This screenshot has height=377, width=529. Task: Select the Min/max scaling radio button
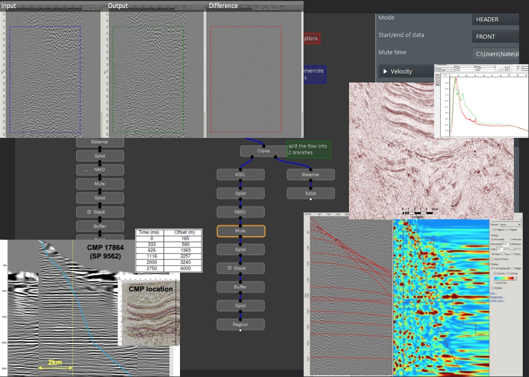point(510,240)
